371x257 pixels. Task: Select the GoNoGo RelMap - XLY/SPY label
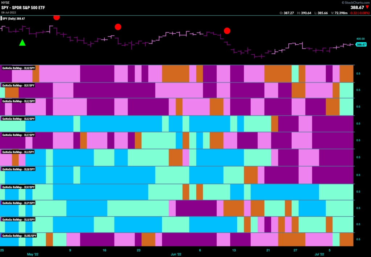pos(18,85)
